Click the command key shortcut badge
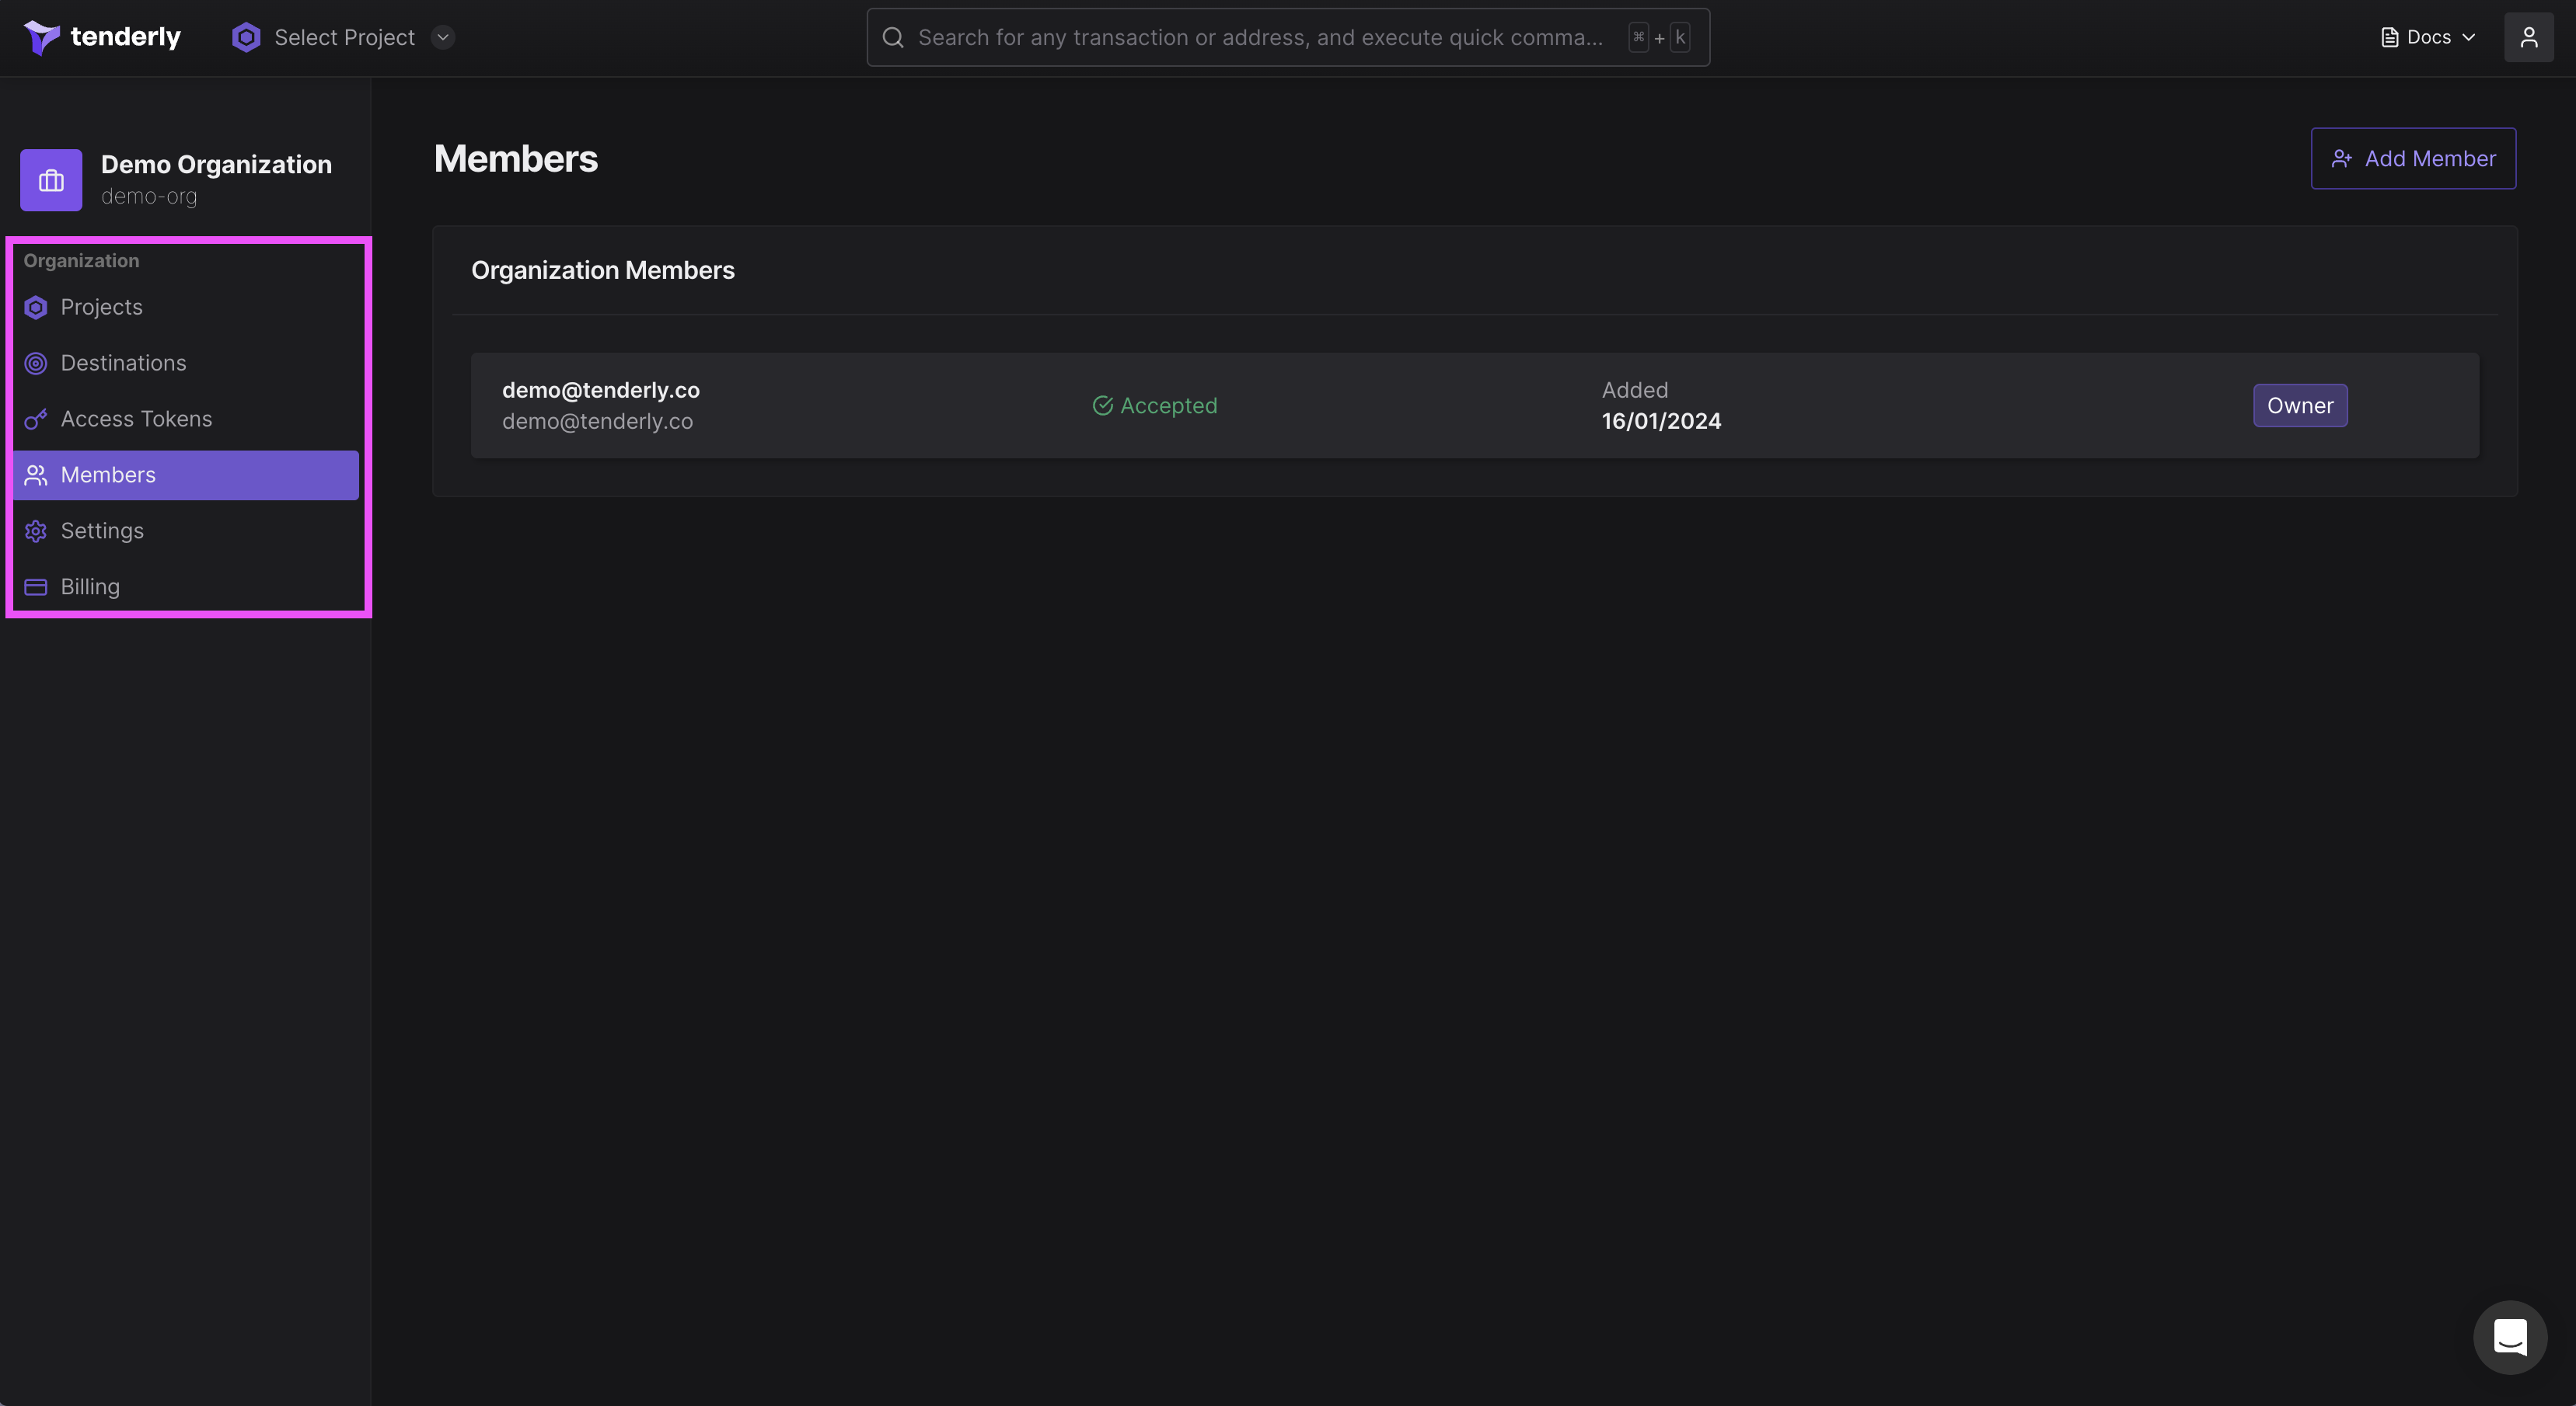This screenshot has width=2576, height=1406. pyautogui.click(x=1638, y=37)
